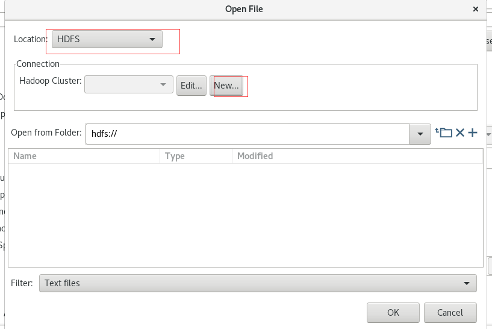Click the plus icon to create folder

[473, 133]
